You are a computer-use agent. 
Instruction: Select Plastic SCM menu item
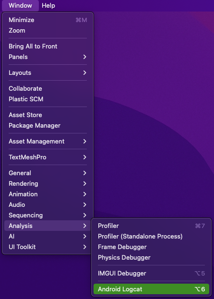point(48,99)
